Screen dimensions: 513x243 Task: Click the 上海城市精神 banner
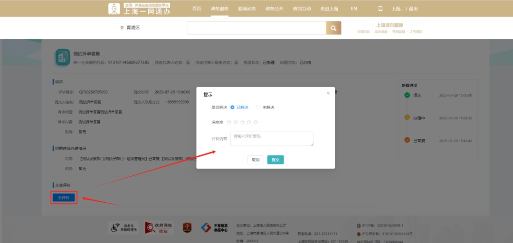(389, 28)
